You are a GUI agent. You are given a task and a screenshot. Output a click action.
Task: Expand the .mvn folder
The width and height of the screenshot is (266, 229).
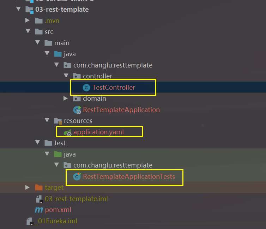28,21
